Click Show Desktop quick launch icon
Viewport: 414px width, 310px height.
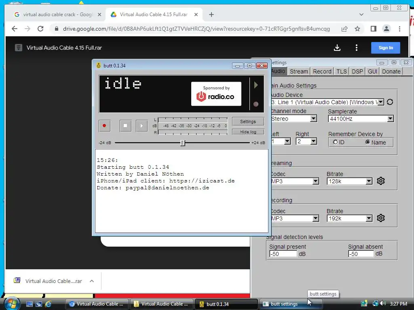pos(29,304)
